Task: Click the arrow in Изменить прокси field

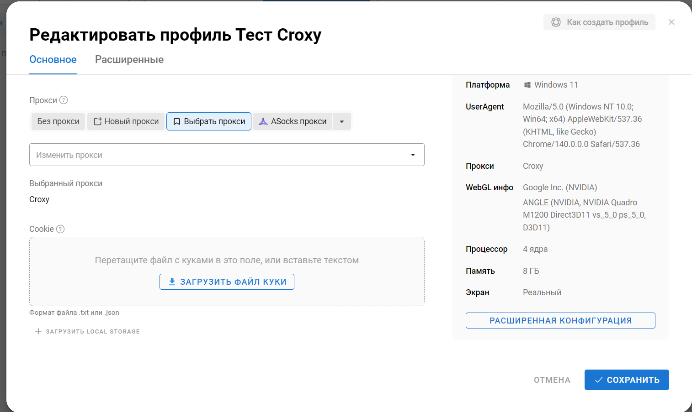Action: point(413,155)
